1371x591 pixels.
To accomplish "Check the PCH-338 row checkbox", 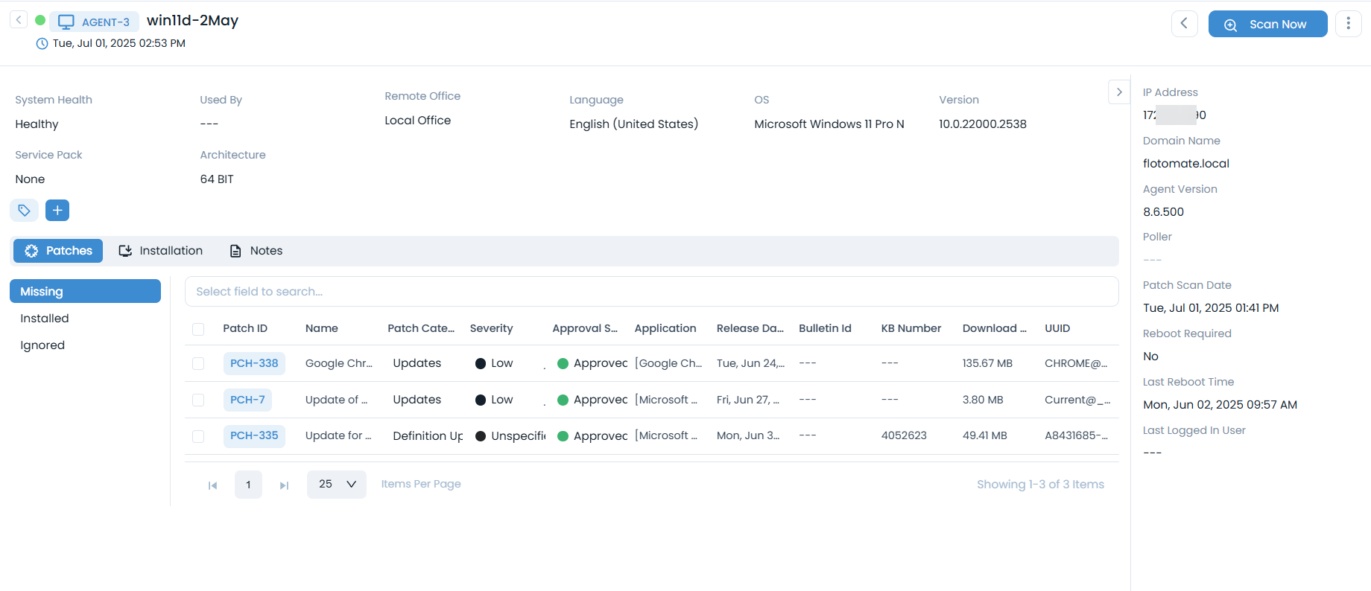I will tap(198, 363).
